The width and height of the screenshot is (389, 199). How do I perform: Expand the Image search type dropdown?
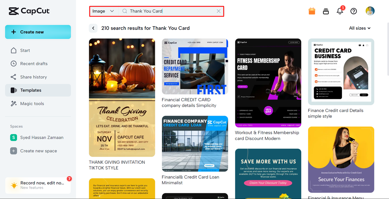[x=103, y=11]
